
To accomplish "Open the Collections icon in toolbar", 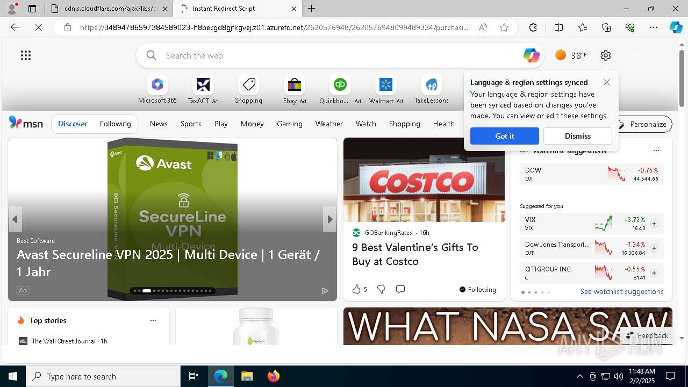I will click(606, 27).
